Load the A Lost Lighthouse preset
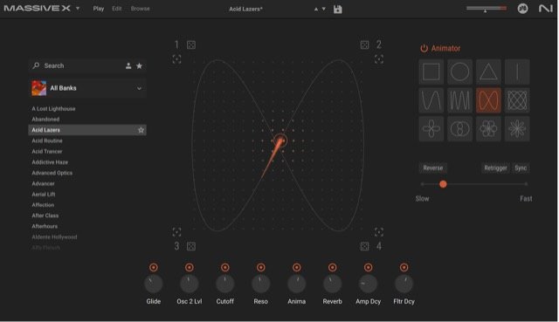This screenshot has width=559, height=322. 53,108
